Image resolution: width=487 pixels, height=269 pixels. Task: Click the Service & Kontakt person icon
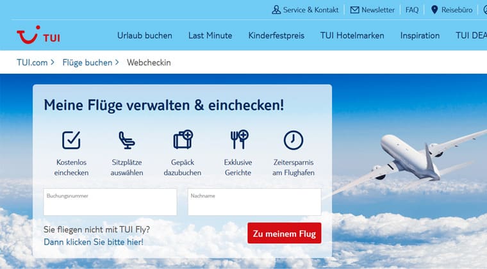[x=276, y=10]
